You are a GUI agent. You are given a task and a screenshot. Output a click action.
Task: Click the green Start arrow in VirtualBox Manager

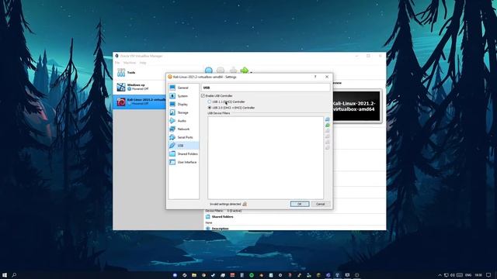pyautogui.click(x=244, y=71)
